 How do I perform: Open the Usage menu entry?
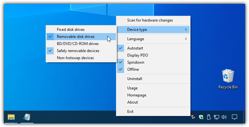pyautogui.click(x=153, y=88)
